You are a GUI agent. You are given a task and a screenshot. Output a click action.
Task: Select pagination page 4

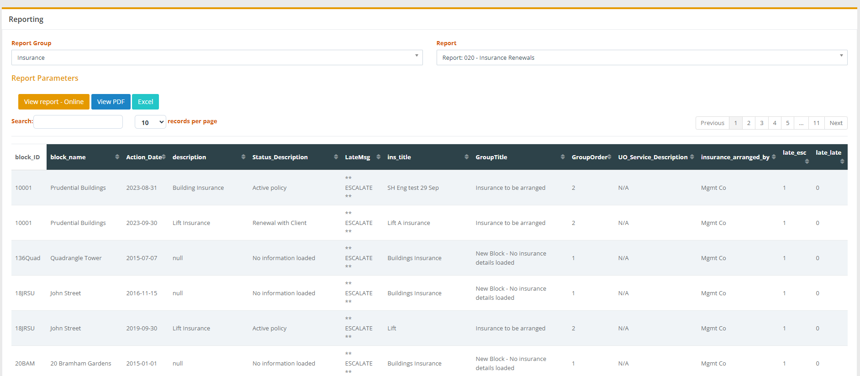pos(775,123)
